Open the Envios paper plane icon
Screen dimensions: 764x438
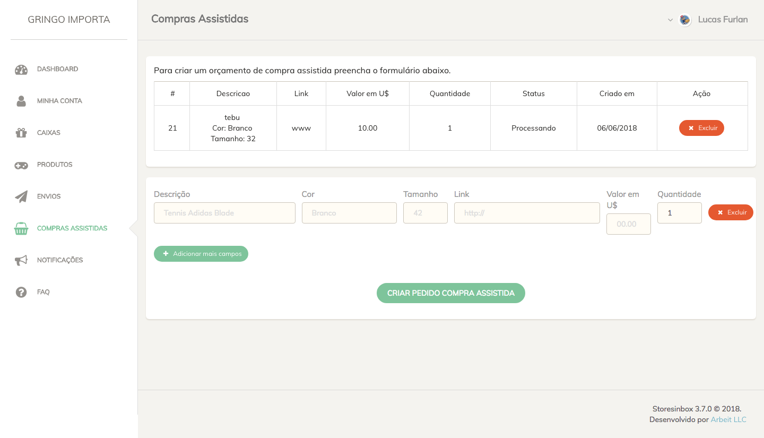[21, 196]
